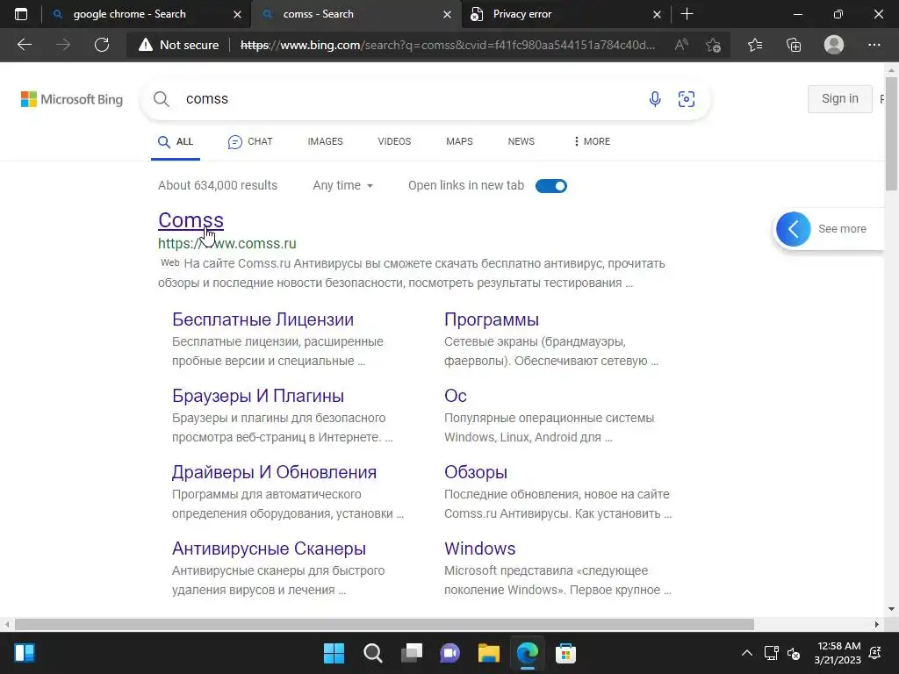Open the Widgets icon on taskbar
The width and height of the screenshot is (899, 674).
[x=25, y=653]
